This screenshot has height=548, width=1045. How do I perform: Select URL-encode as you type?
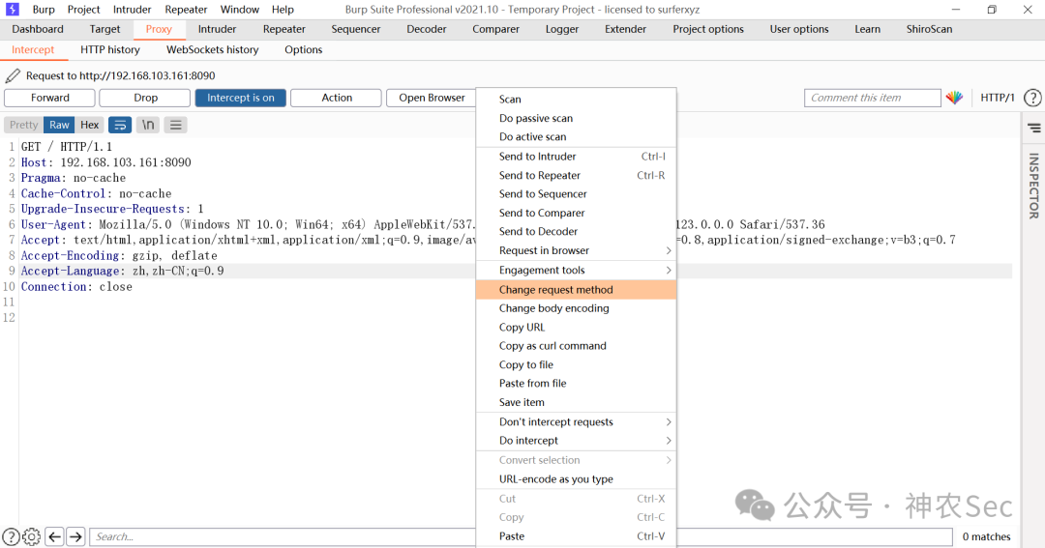click(x=577, y=479)
